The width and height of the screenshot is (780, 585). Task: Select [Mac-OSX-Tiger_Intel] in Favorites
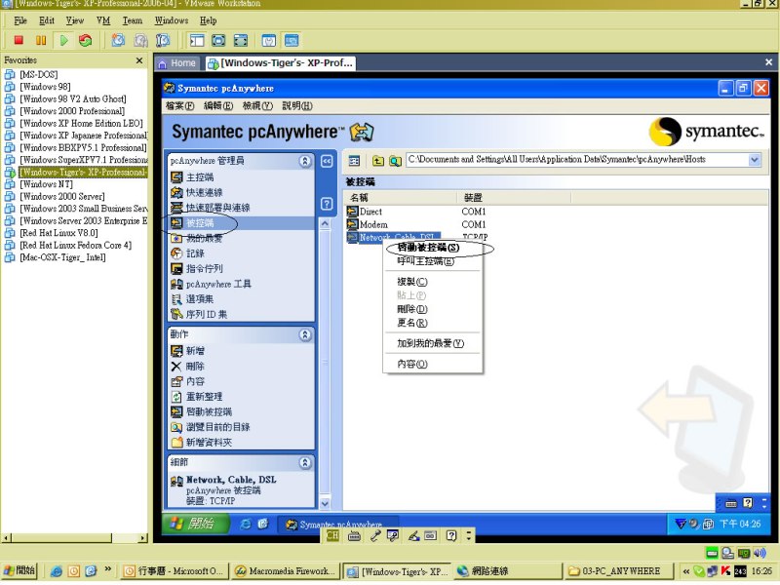tap(62, 257)
